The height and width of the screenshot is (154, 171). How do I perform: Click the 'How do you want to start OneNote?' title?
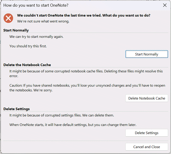click(x=36, y=5)
